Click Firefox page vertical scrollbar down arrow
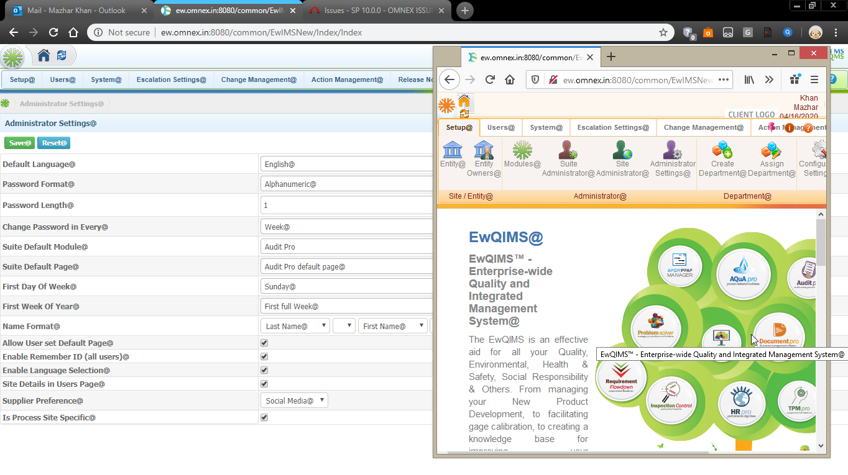Image resolution: width=848 pixels, height=475 pixels. [821, 445]
